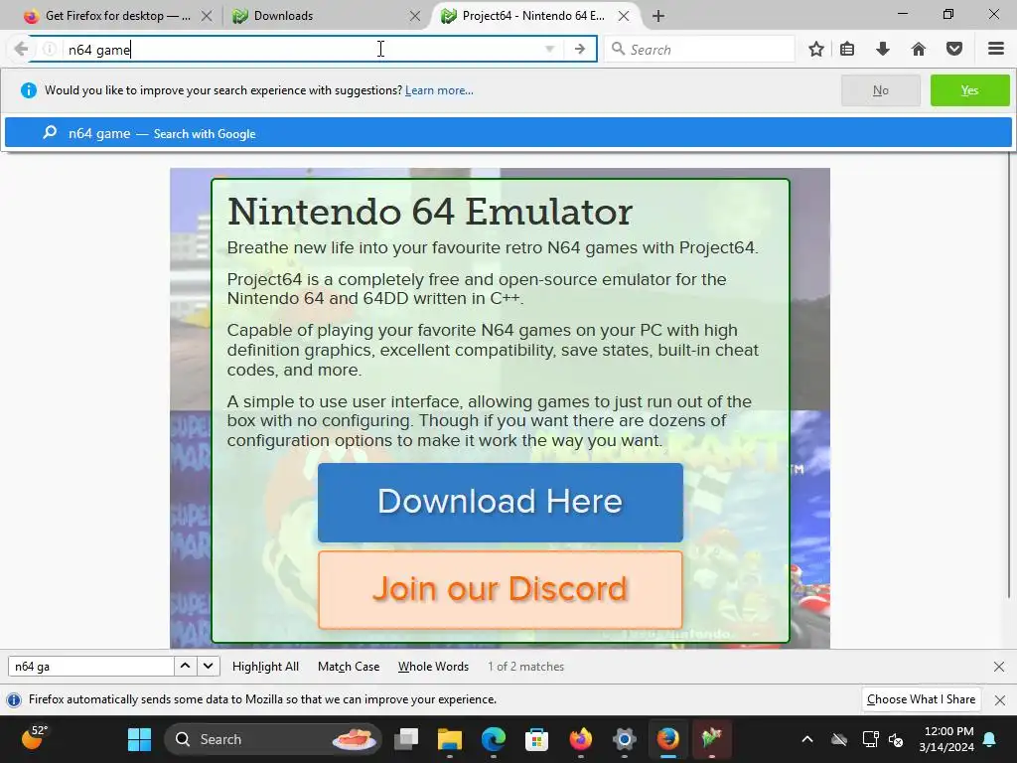The image size is (1017, 763).
Task: Launch Microsoft Edge from taskbar
Action: (x=494, y=739)
